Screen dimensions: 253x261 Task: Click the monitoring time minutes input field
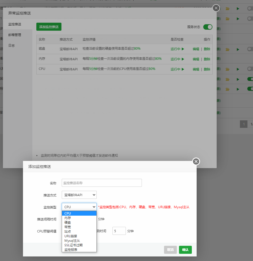coord(119,231)
